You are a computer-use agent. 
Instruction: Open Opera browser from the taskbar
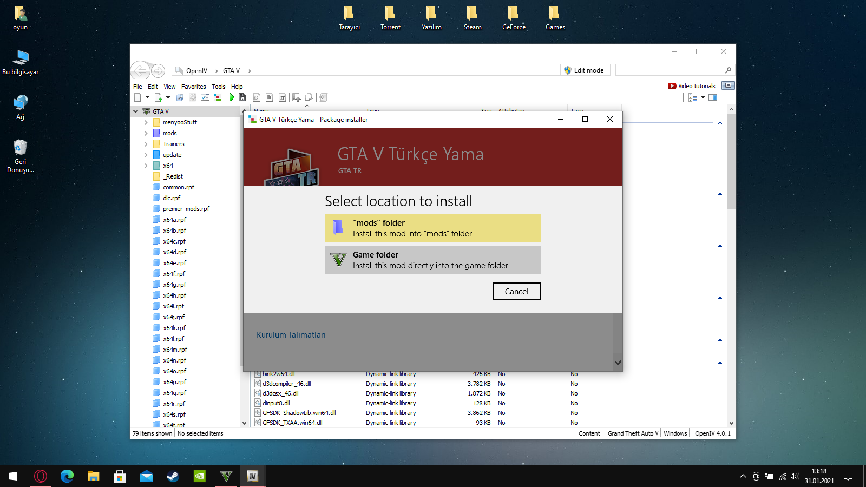pyautogui.click(x=41, y=476)
